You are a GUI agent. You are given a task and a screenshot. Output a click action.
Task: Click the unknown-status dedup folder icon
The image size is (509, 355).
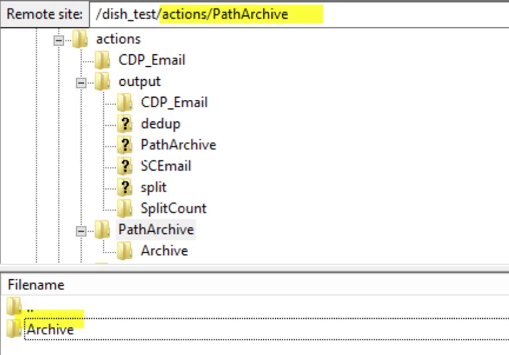click(x=125, y=124)
